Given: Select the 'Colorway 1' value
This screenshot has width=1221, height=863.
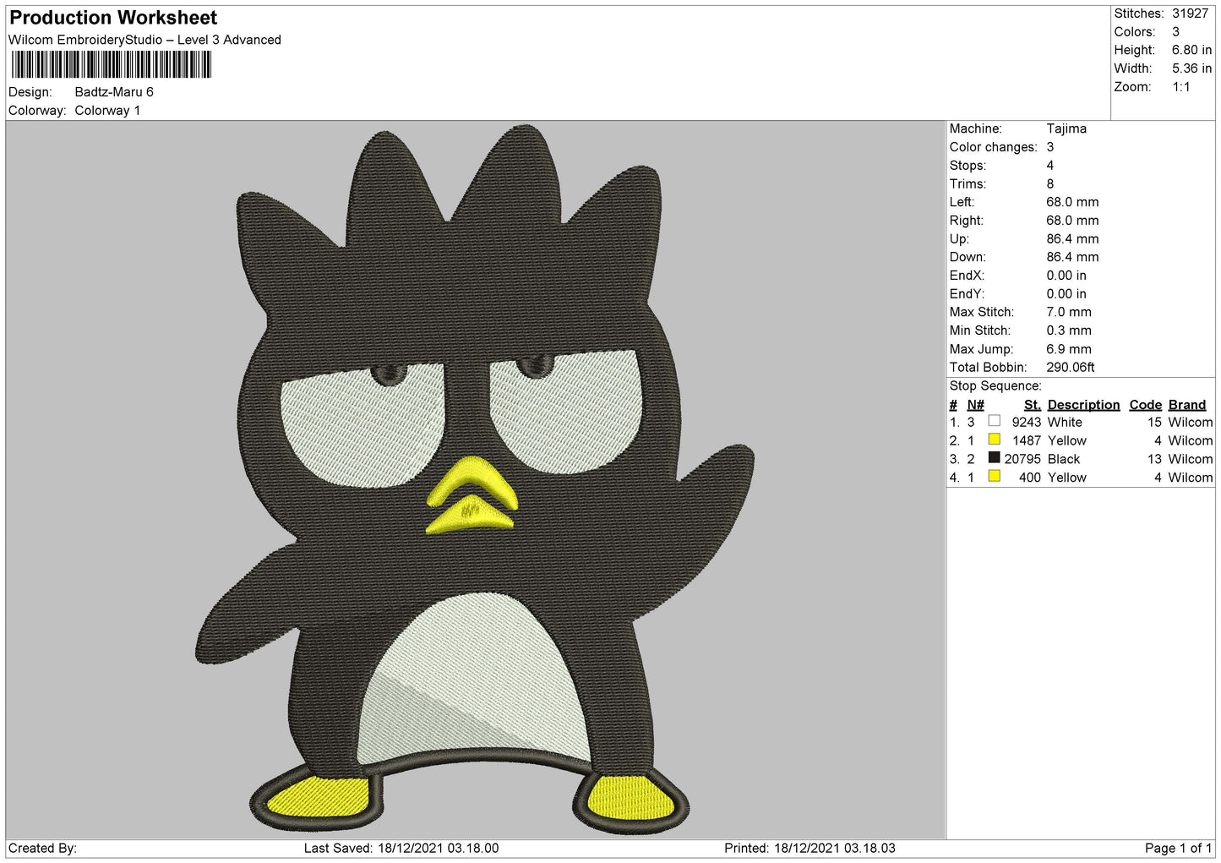Looking at the screenshot, I should coord(107,111).
